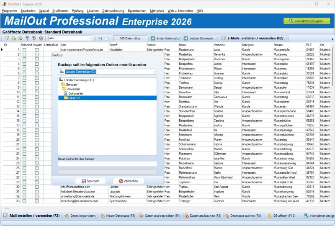This screenshot has height=226, width=335.
Task: Click the Abbrechen button
Action: pyautogui.click(x=128, y=181)
